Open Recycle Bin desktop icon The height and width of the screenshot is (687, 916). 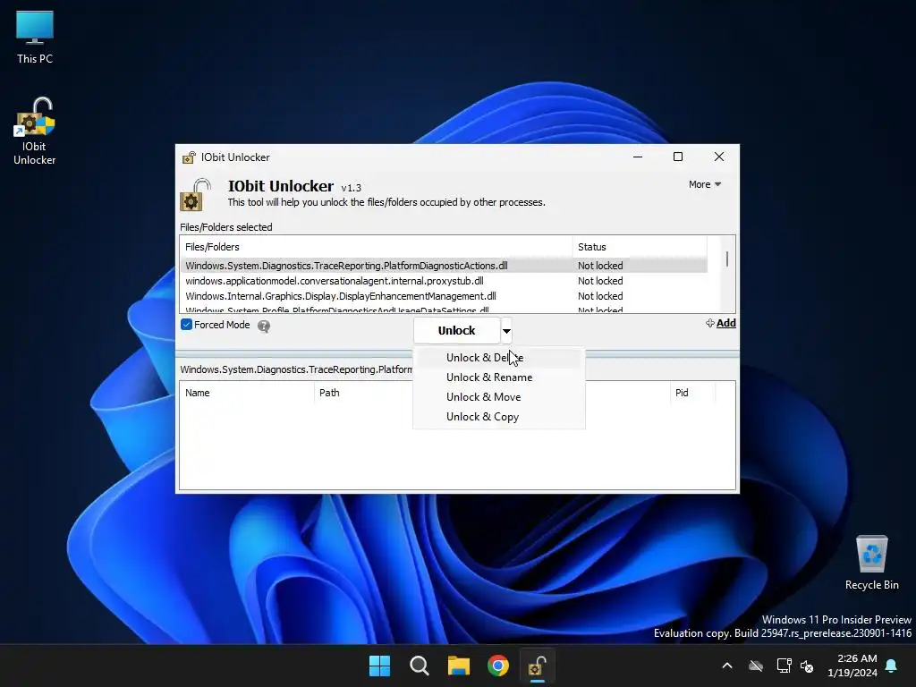coord(871,563)
